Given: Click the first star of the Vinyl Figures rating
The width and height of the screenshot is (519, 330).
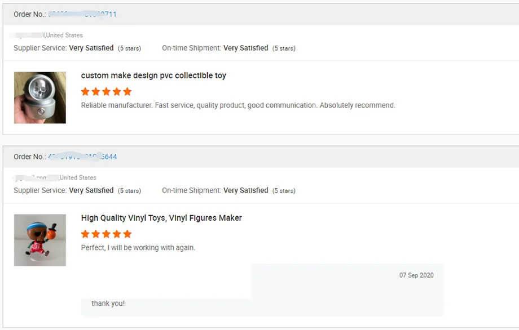Looking at the screenshot, I should tap(85, 234).
